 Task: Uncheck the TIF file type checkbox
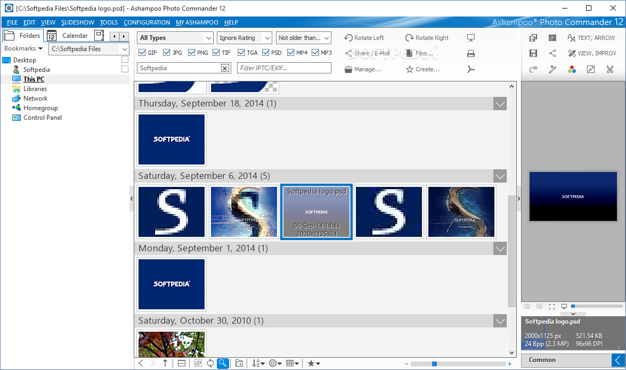point(216,53)
